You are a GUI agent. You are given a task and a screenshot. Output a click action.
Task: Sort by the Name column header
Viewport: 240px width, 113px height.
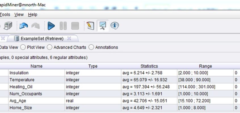pyautogui.click(x=36, y=66)
